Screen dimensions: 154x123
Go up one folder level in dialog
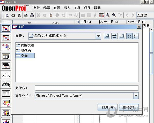point(107,36)
